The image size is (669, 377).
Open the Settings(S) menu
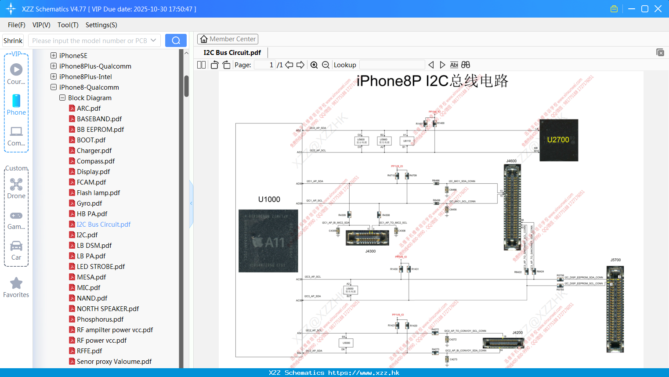[x=101, y=25]
